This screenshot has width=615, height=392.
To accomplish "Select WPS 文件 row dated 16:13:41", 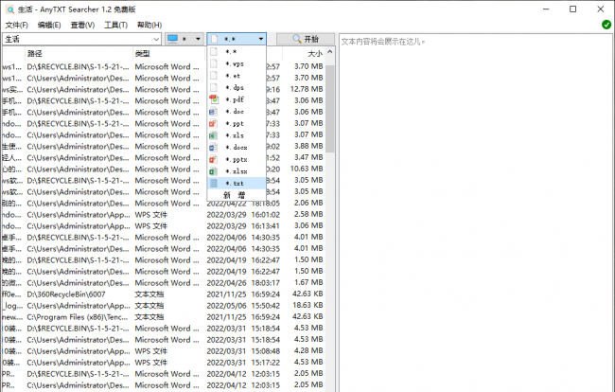I will click(164, 226).
